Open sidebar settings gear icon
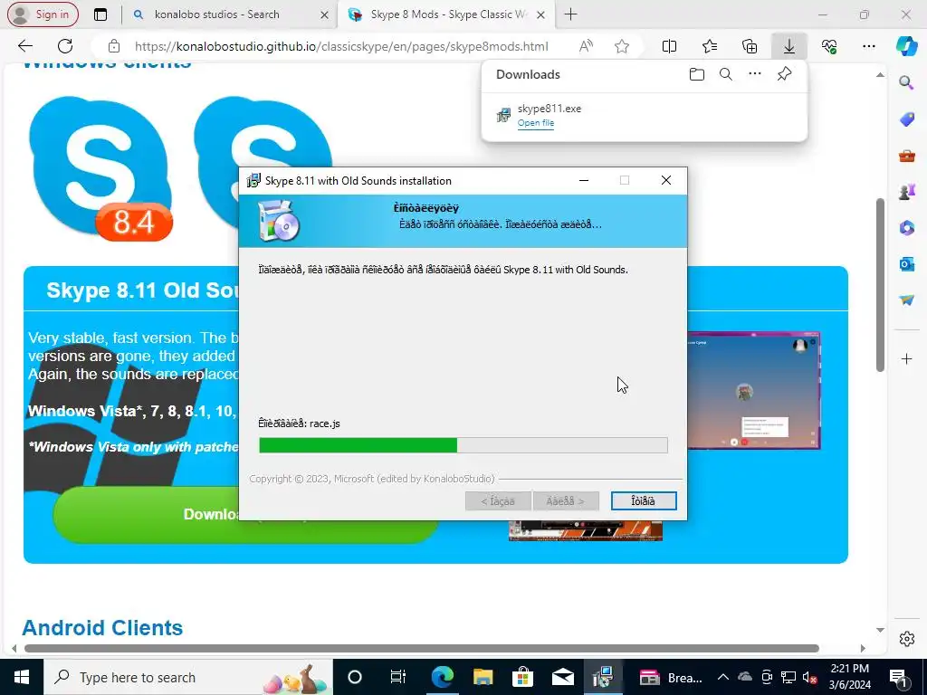The width and height of the screenshot is (927, 695). (x=906, y=639)
